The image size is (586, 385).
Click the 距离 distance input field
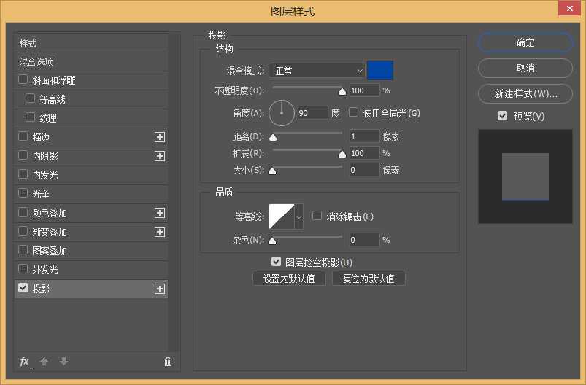[363, 136]
